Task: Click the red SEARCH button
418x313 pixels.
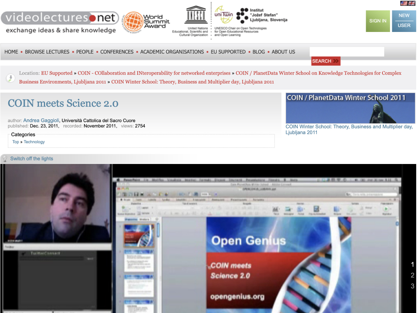Action: (326, 61)
